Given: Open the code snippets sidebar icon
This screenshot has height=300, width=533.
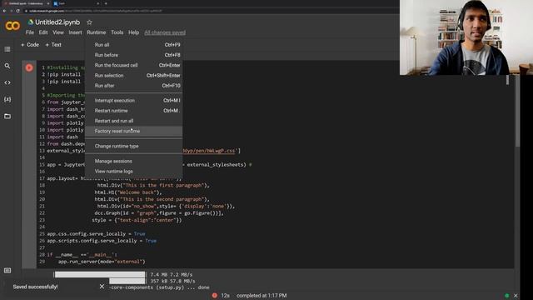Looking at the screenshot, I should (7, 82).
